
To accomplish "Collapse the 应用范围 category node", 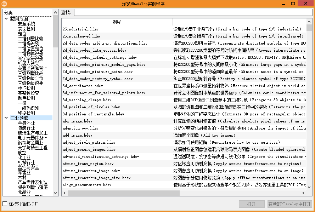I will tap(6, 19).
